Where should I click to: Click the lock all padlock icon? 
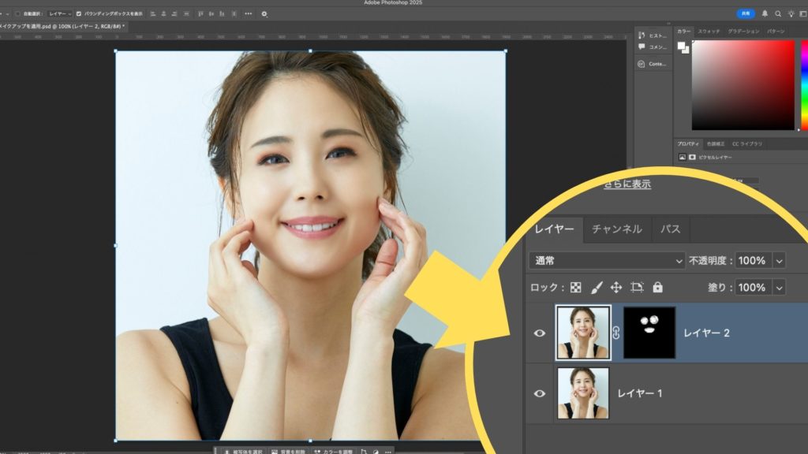pyautogui.click(x=658, y=288)
